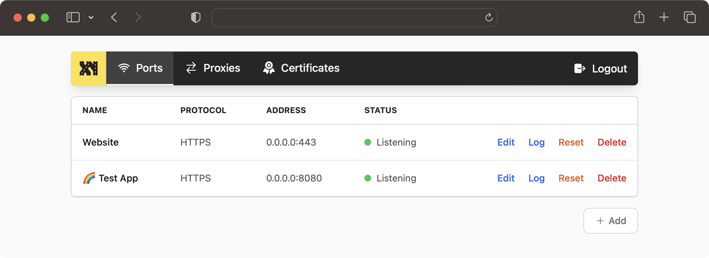Delete the Test App port

tap(612, 178)
